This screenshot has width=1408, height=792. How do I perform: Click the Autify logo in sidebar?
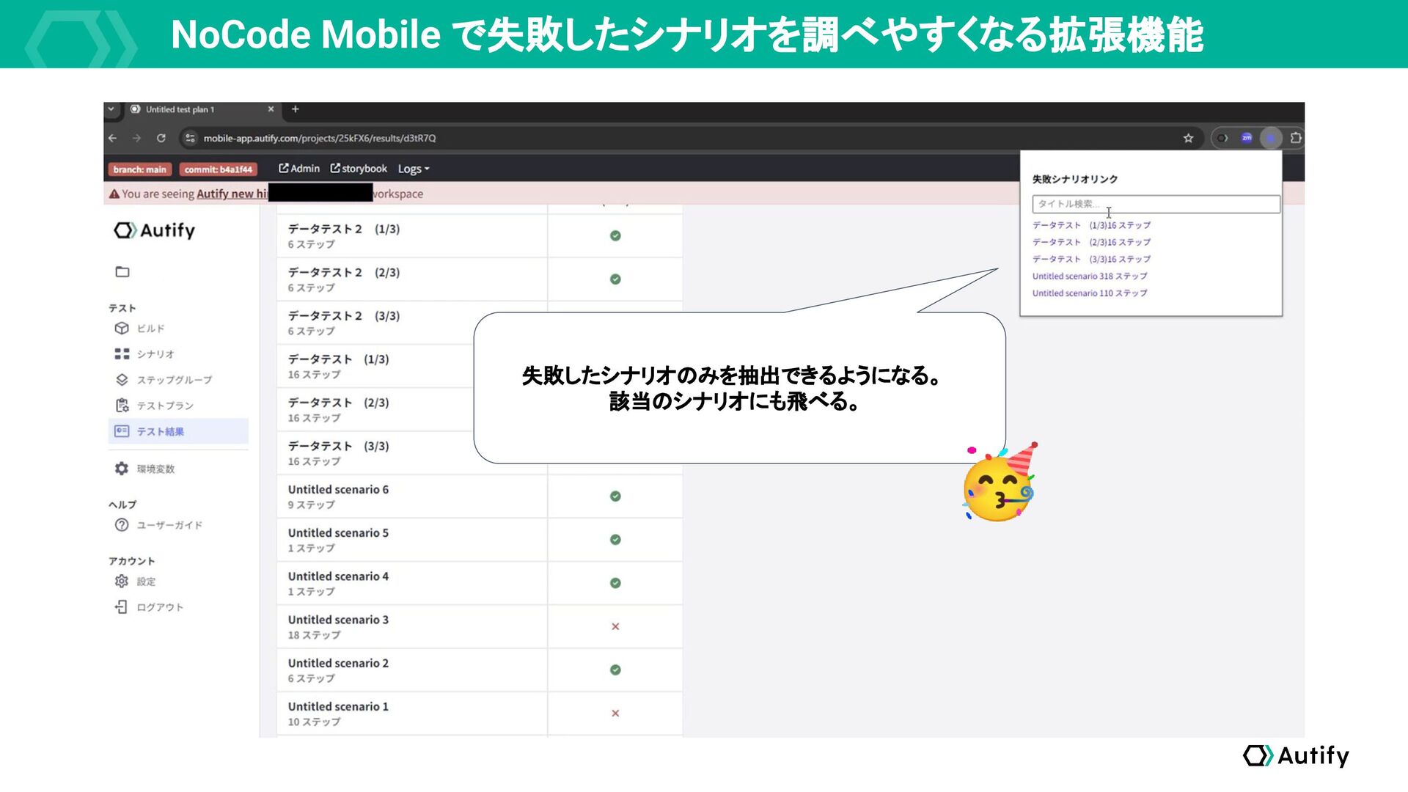[x=155, y=230]
